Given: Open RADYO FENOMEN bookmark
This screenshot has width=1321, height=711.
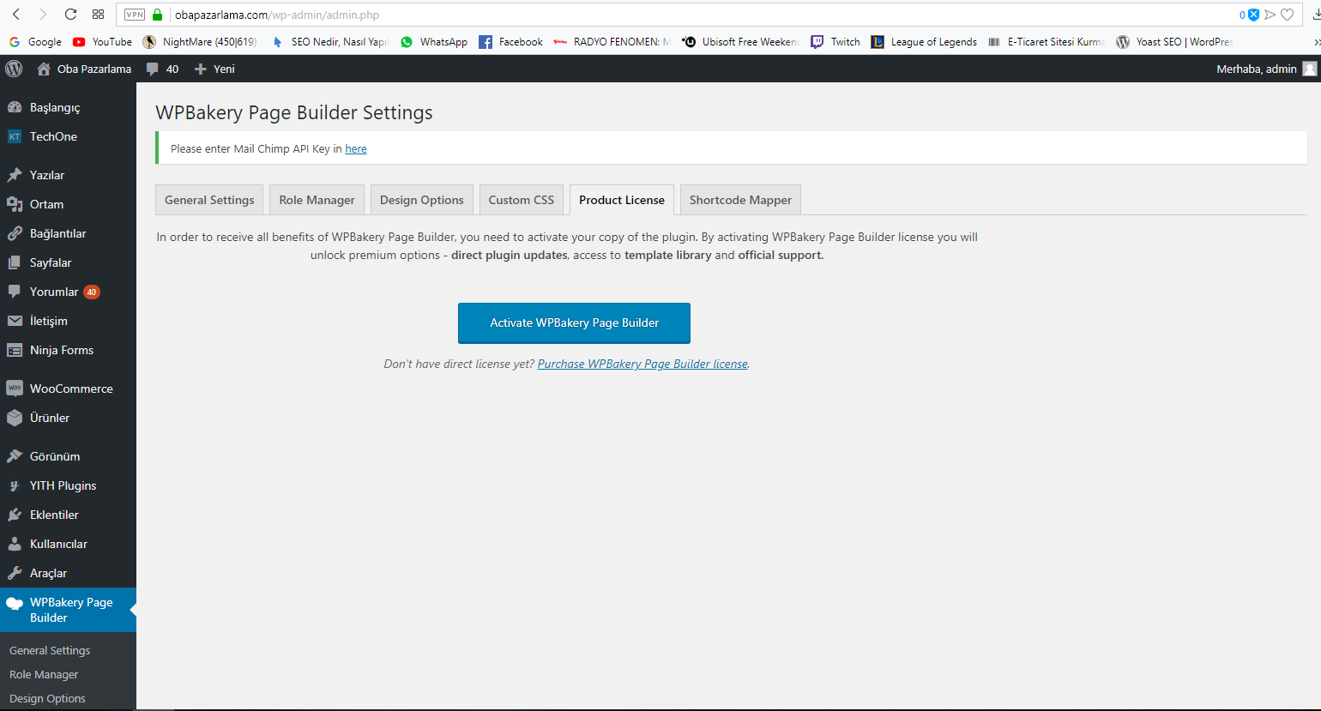Looking at the screenshot, I should [x=612, y=41].
